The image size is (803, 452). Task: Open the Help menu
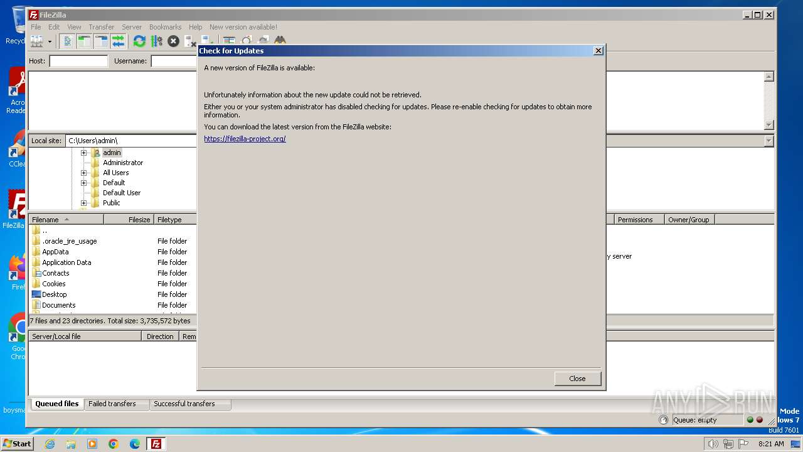click(x=196, y=27)
